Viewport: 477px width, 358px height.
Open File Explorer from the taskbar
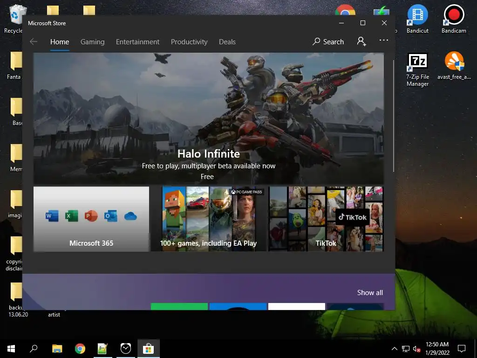coord(57,349)
